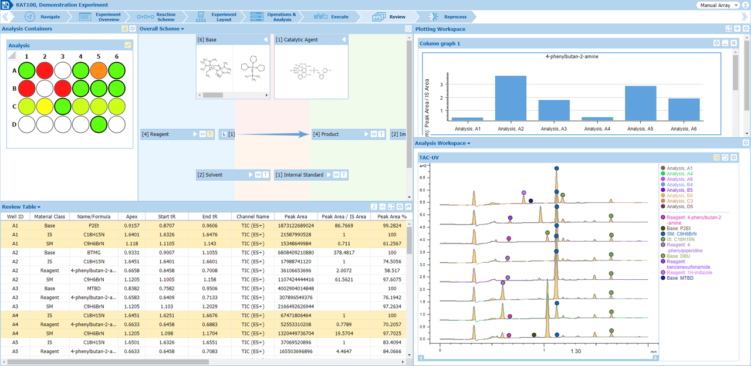Toggle visibility eye on Solvent box

pos(258,175)
